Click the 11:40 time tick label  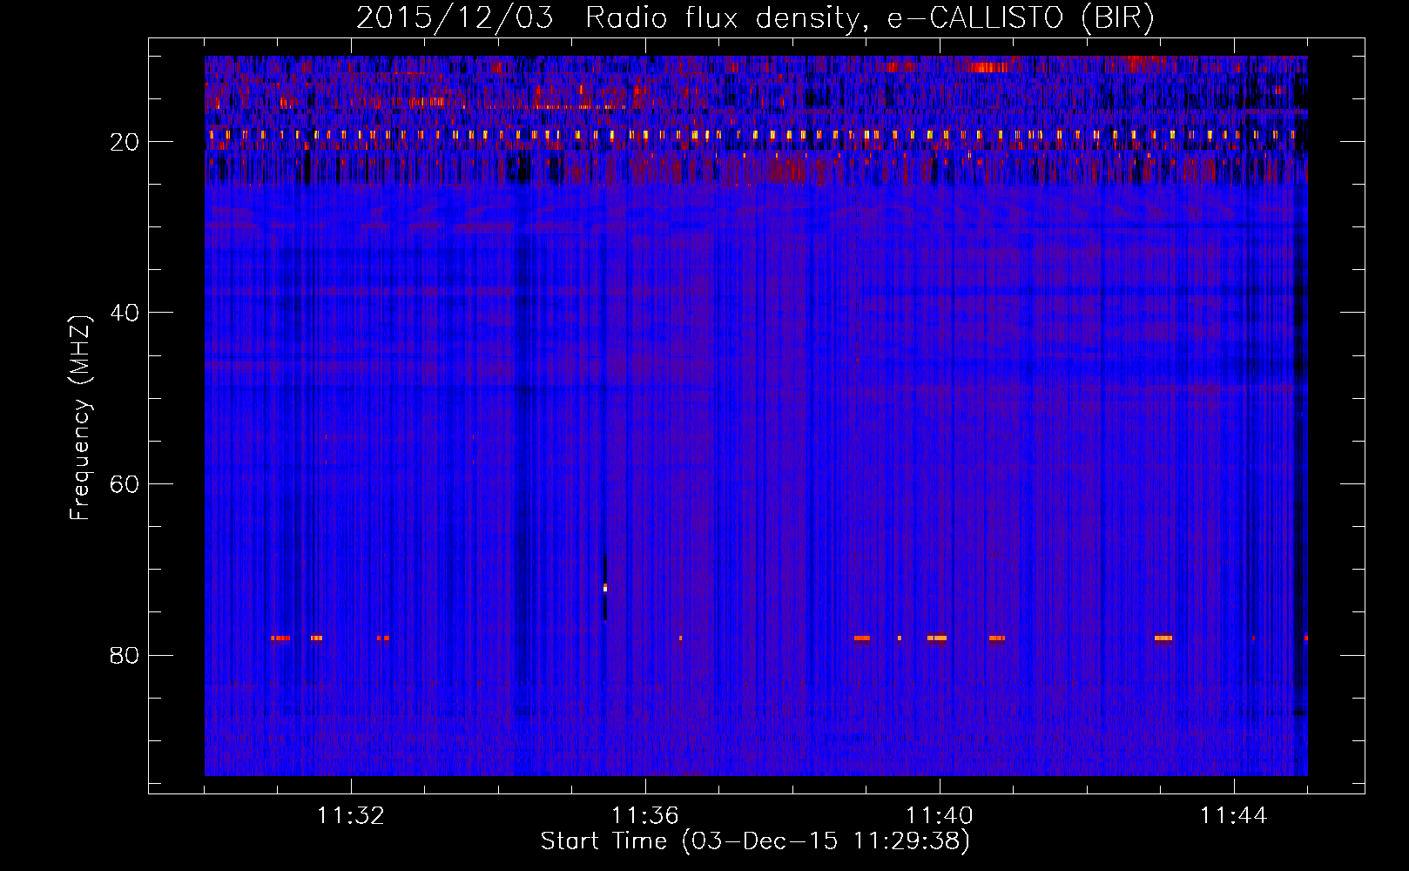click(x=940, y=816)
